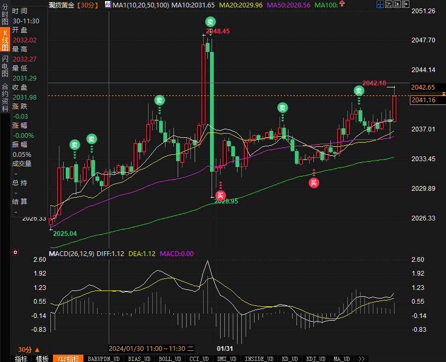Click the 模板 tab in the bottom bar
Screen dimensions: 446x362
[x=41, y=359]
